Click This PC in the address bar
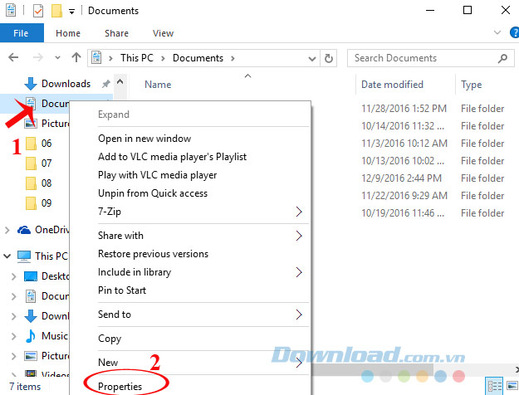519x395 pixels. (x=137, y=58)
